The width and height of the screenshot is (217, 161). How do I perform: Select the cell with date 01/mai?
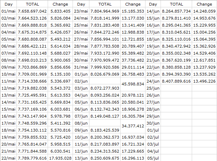point(8,11)
